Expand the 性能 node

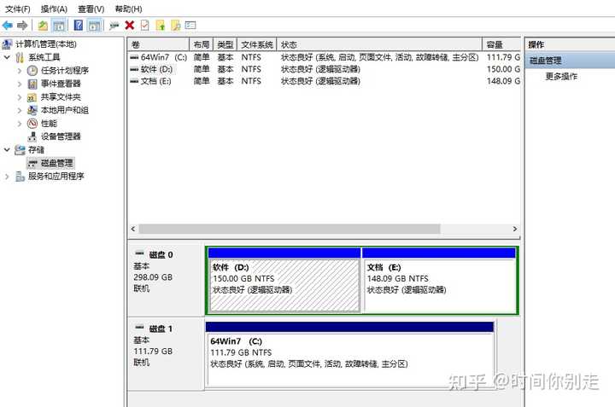19,124
